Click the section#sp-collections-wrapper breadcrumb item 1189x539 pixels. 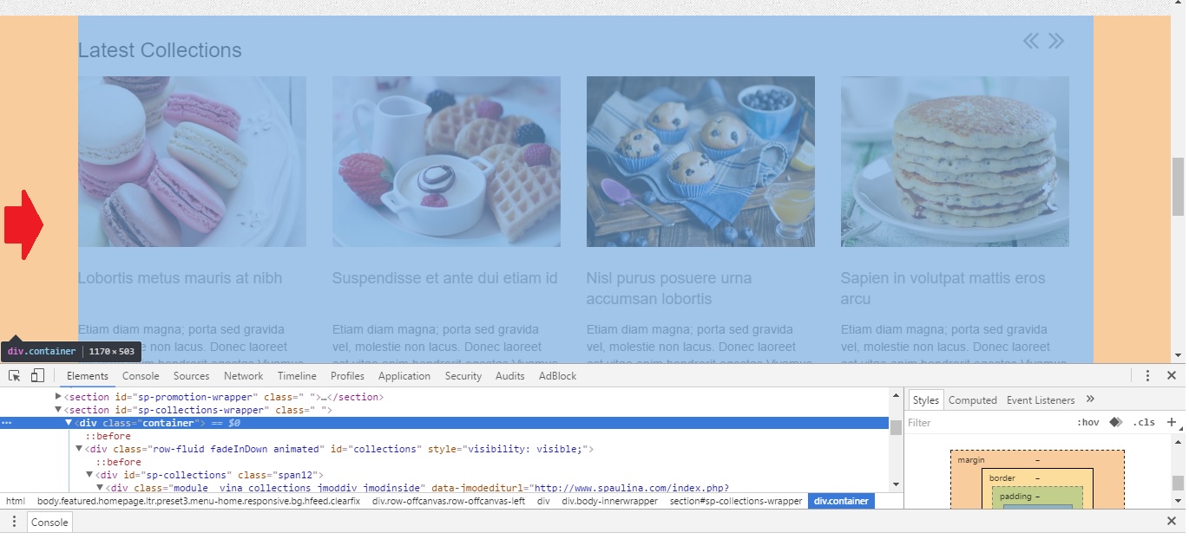(x=736, y=501)
